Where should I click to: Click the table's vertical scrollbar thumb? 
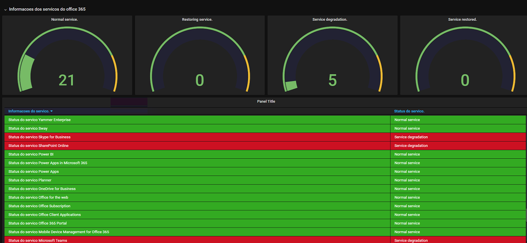point(526,215)
